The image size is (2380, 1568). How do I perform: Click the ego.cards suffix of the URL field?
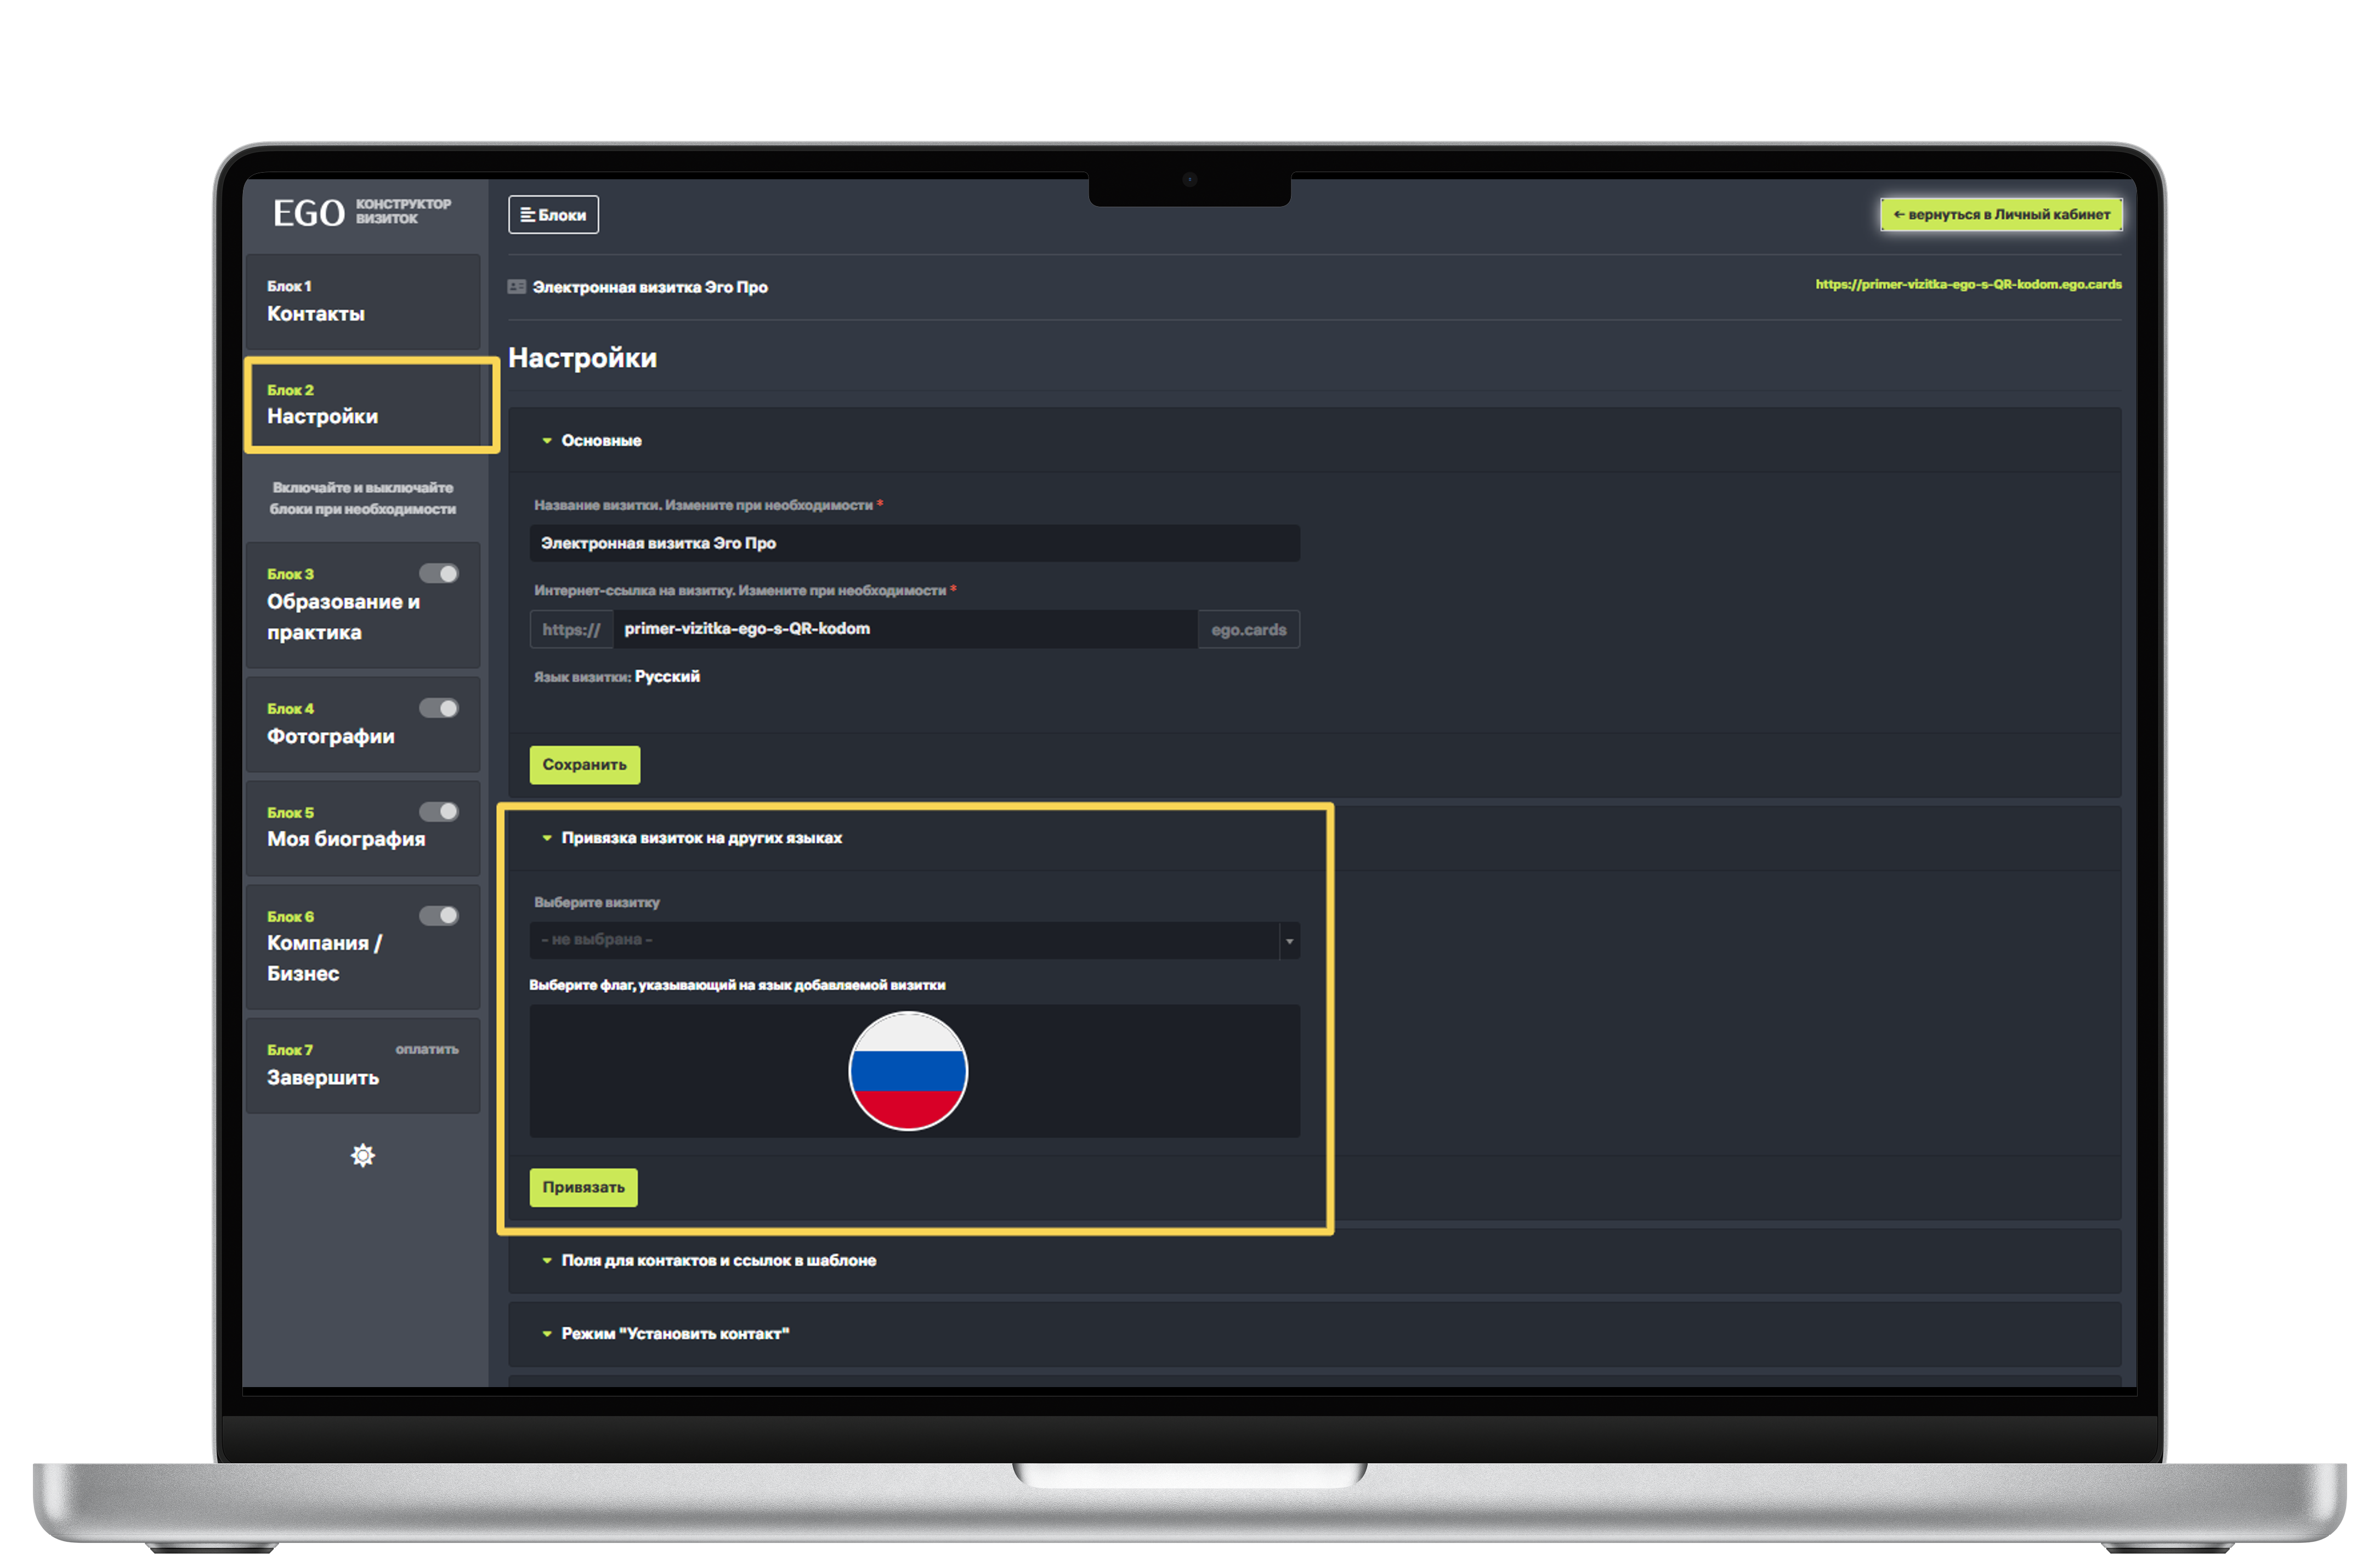[x=1249, y=630]
